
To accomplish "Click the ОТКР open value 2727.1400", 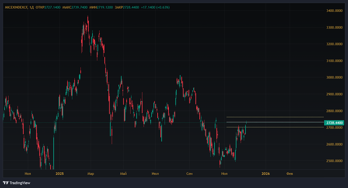I will pos(52,7).
